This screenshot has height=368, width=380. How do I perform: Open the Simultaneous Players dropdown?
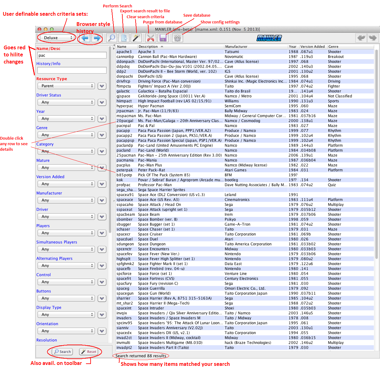(x=66, y=249)
